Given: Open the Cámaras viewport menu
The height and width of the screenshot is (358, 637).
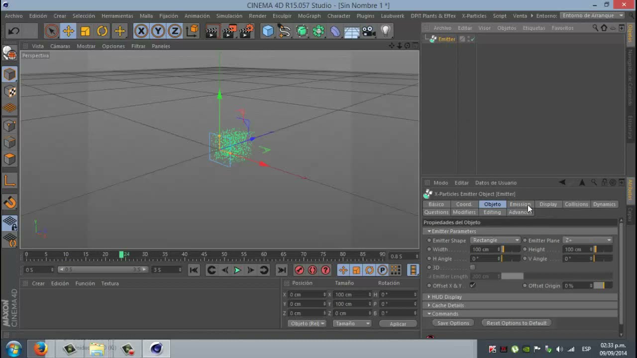Looking at the screenshot, I should 60,46.
